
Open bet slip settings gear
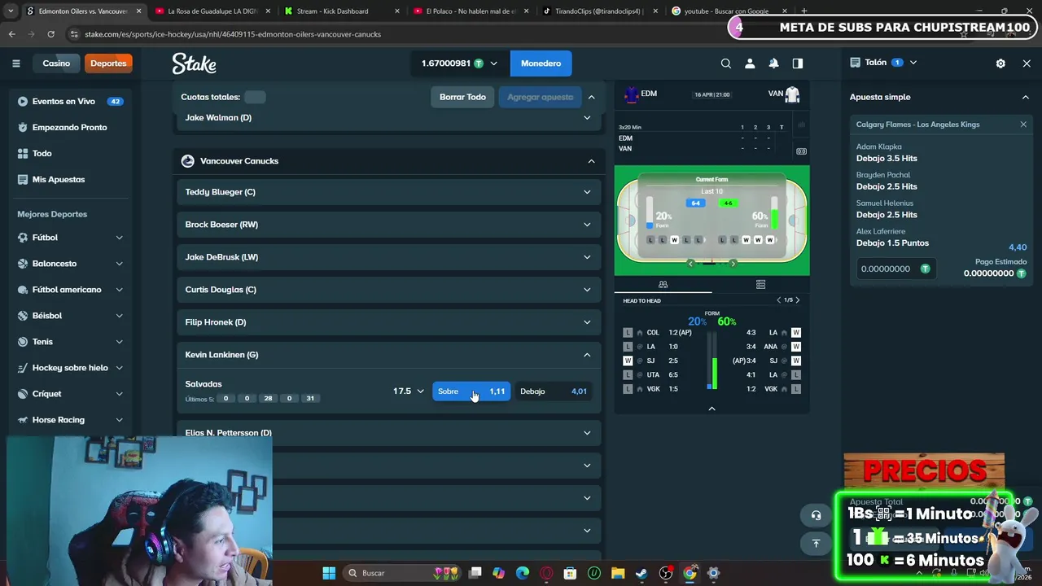(1000, 63)
